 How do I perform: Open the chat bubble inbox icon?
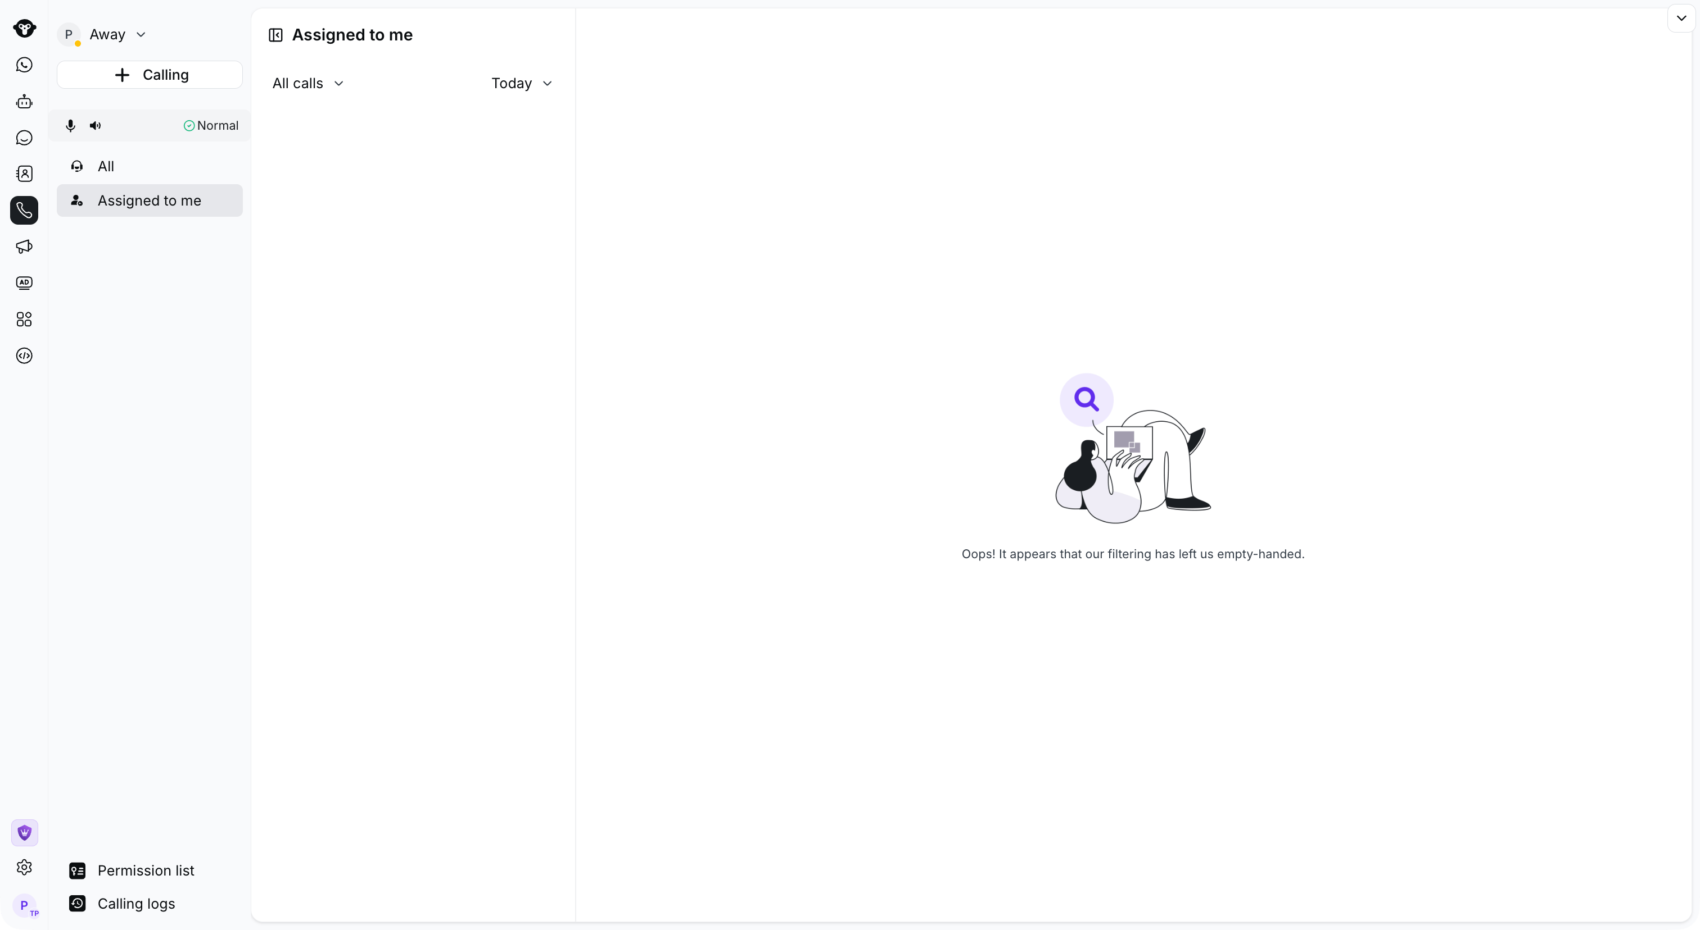click(24, 138)
